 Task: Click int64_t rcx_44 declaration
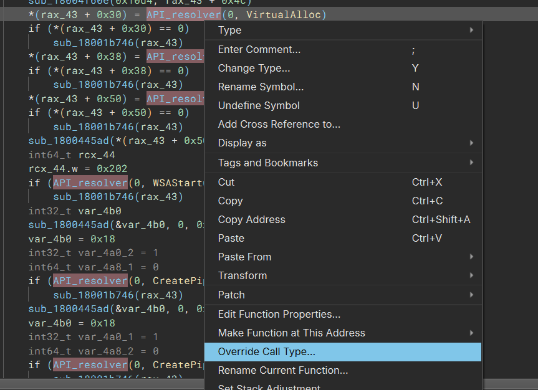point(72,155)
